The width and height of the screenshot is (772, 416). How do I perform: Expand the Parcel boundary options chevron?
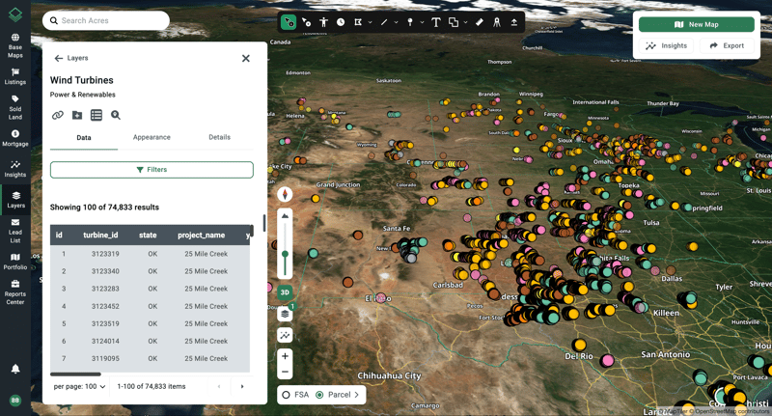357,395
